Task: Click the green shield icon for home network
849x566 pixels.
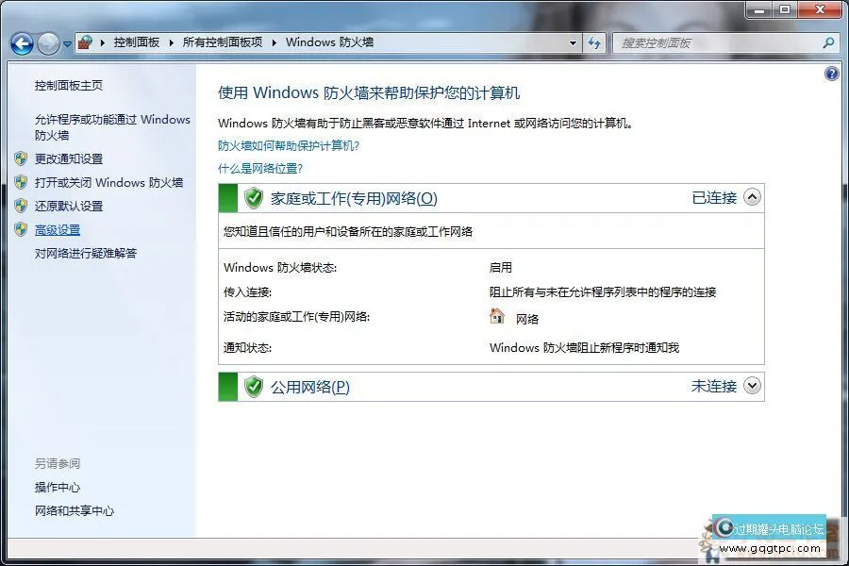Action: tap(253, 198)
